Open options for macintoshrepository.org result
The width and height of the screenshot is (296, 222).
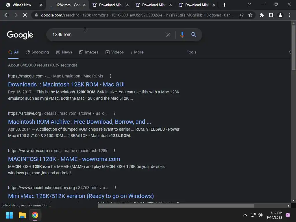point(115,188)
